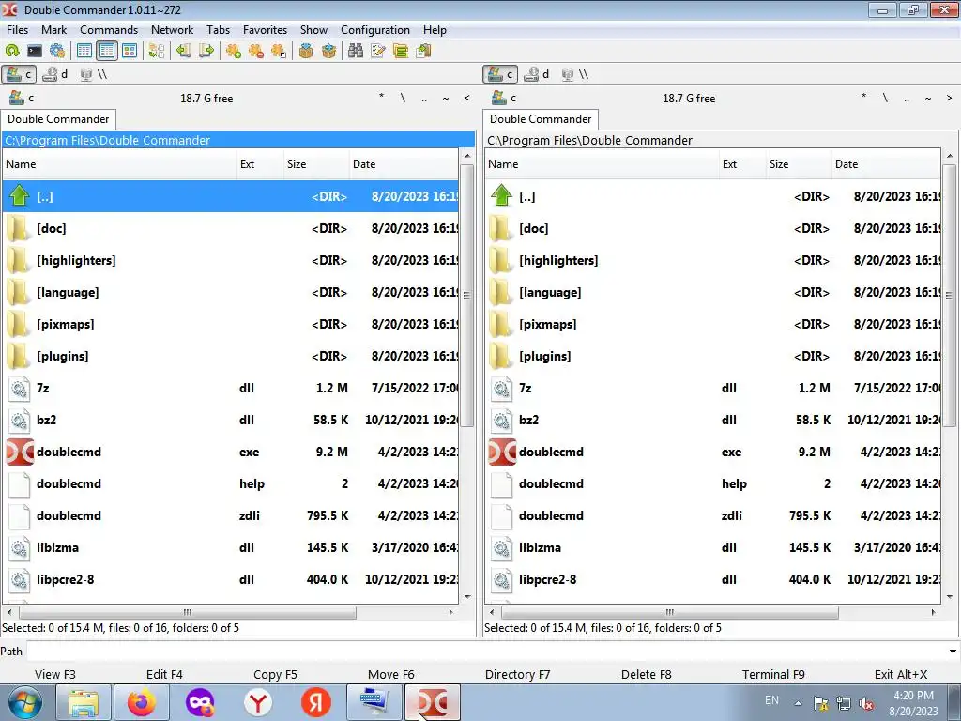This screenshot has height=721, width=961.
Task: Expand the Path command line history dropdown
Action: pos(953,652)
